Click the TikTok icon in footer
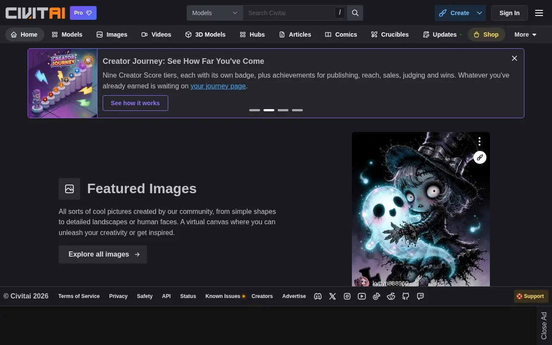The image size is (552, 345). (376, 296)
